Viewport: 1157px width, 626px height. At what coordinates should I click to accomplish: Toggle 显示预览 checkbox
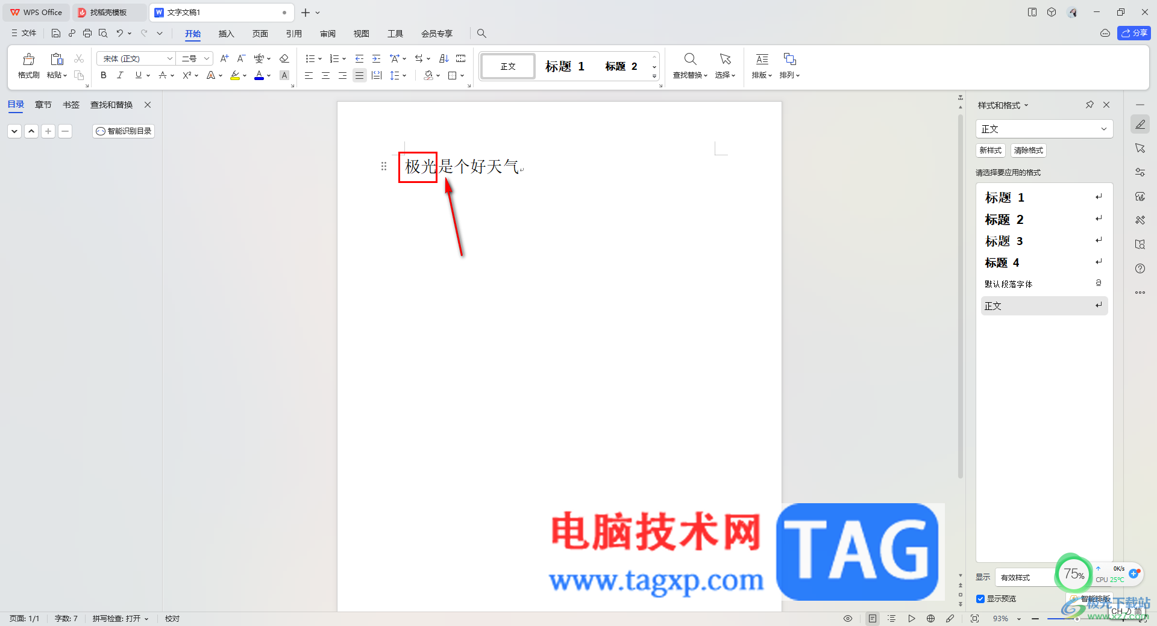click(980, 599)
